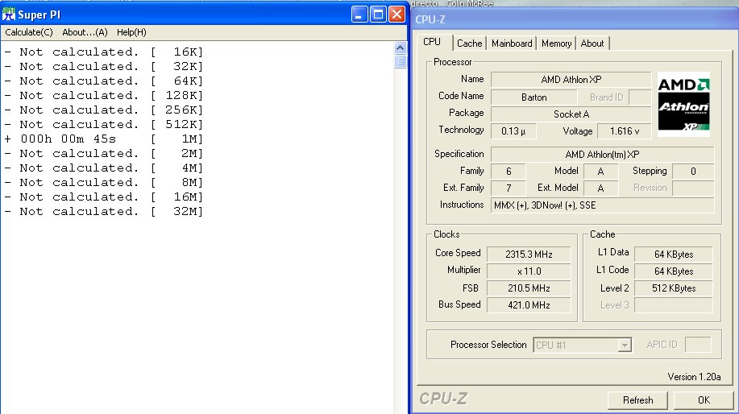Click the OK button in CPU-Z

[x=704, y=400]
